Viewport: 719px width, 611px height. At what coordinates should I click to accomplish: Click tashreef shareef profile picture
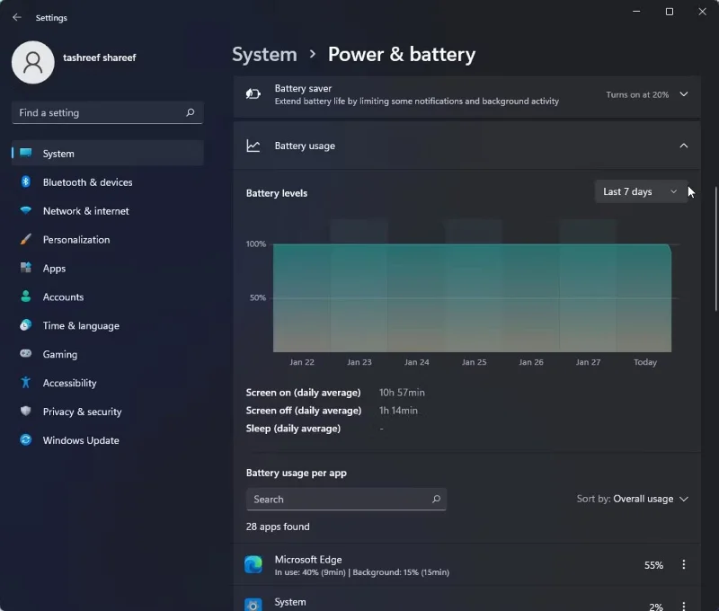(33, 63)
